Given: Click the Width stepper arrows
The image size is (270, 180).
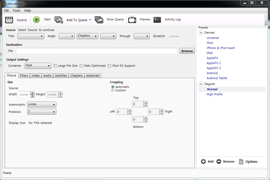Looking at the screenshot, I should click(x=32, y=94).
